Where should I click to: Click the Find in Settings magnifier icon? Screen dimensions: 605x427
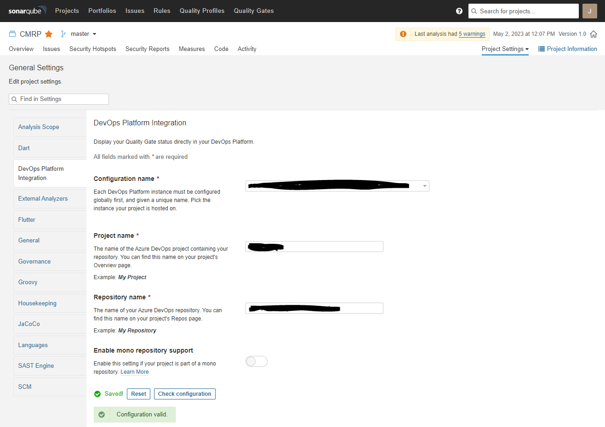click(14, 99)
